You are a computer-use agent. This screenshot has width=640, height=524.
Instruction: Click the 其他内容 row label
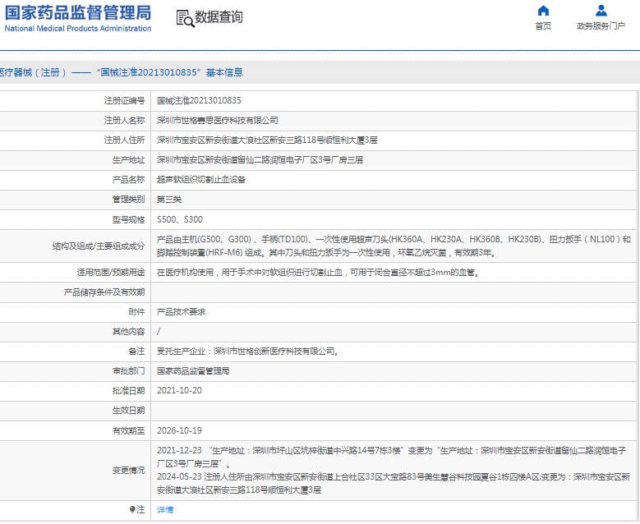tap(128, 332)
